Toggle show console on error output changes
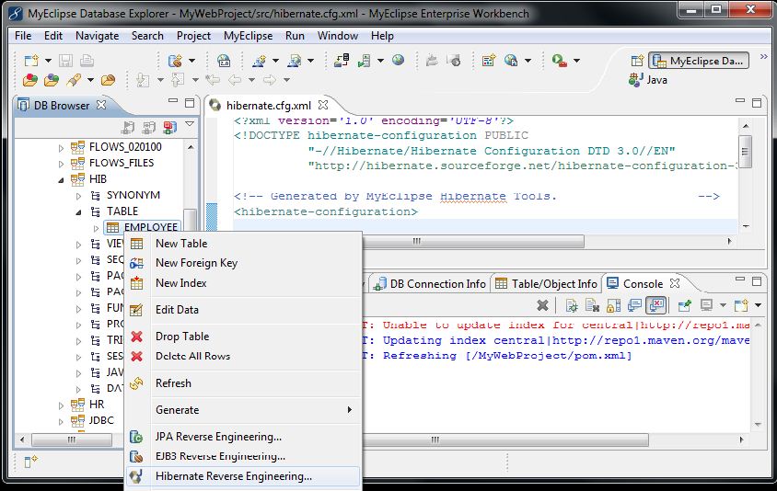 click(656, 305)
